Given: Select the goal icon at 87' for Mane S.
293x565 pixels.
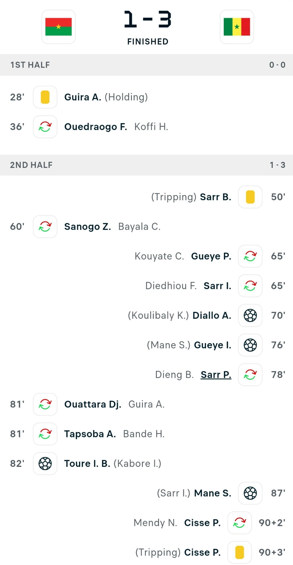Looking at the screenshot, I should pos(250,493).
